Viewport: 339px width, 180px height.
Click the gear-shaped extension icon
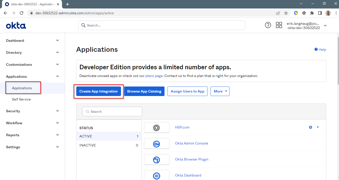click(304, 13)
